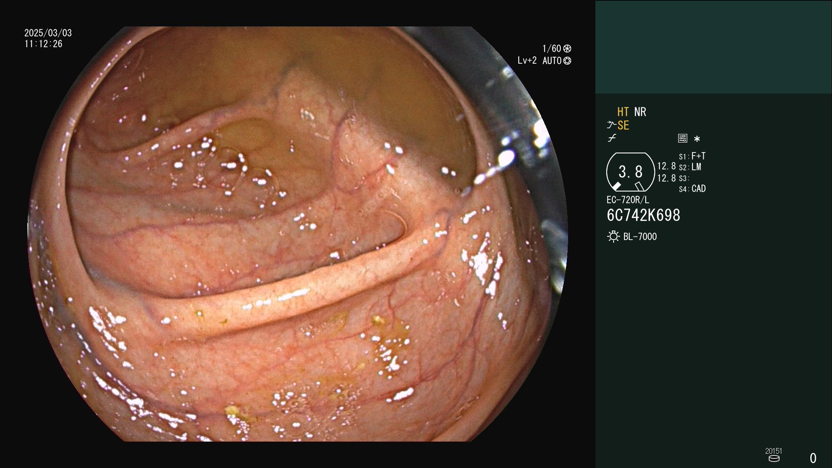The image size is (832, 468).
Task: Click the tone curve icon below SE
Action: coord(612,138)
